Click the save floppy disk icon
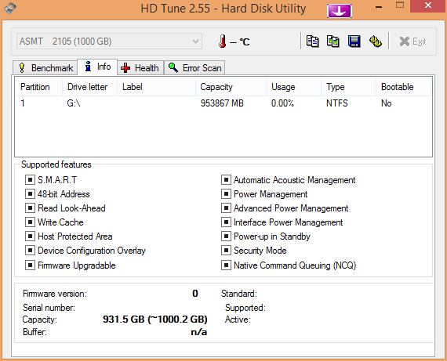447x361 pixels. coord(354,42)
